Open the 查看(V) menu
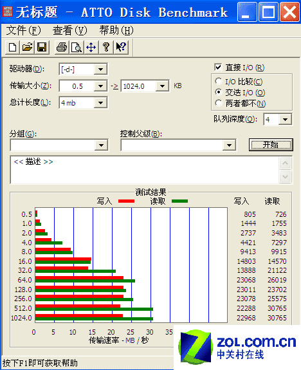Viewport: 301px width, 370px height. [x=70, y=30]
